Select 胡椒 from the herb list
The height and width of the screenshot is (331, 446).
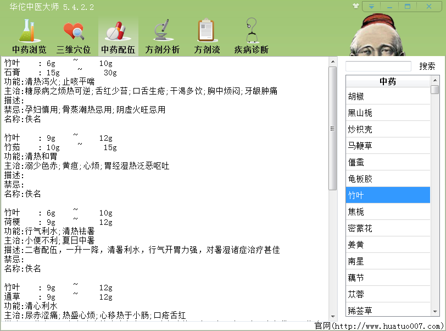(388, 96)
